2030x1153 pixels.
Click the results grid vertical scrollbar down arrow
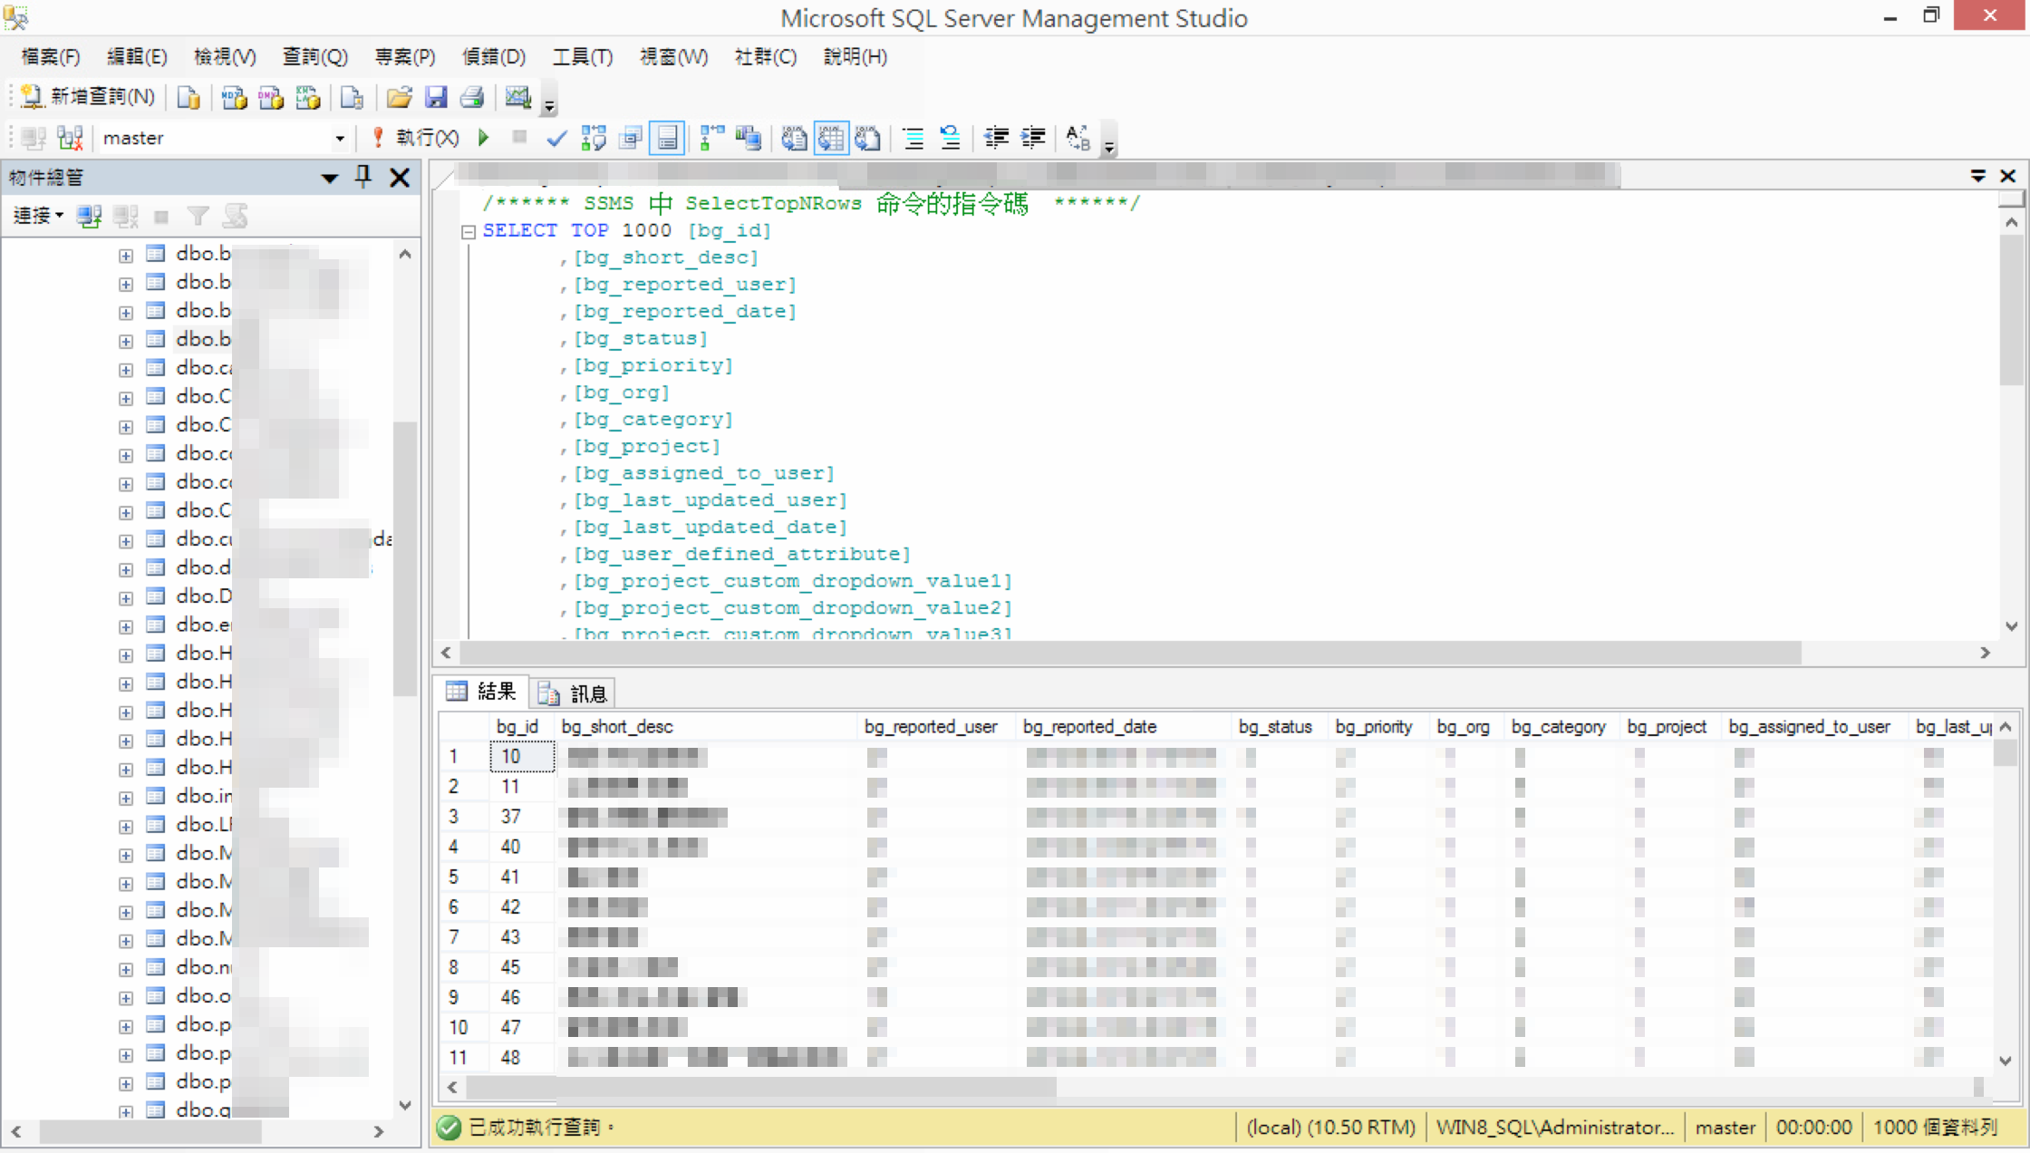[2006, 1061]
